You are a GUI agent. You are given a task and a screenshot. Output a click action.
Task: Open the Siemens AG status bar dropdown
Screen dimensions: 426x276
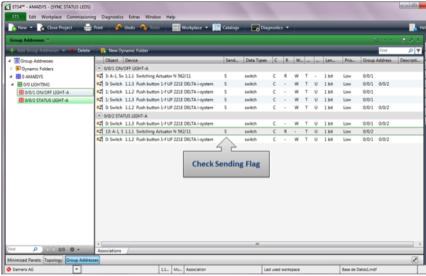click(77, 269)
